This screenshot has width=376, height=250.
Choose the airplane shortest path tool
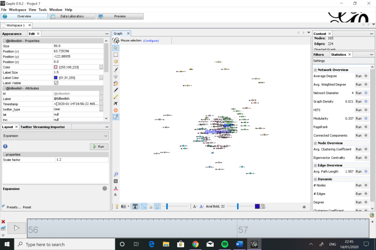tap(116, 103)
